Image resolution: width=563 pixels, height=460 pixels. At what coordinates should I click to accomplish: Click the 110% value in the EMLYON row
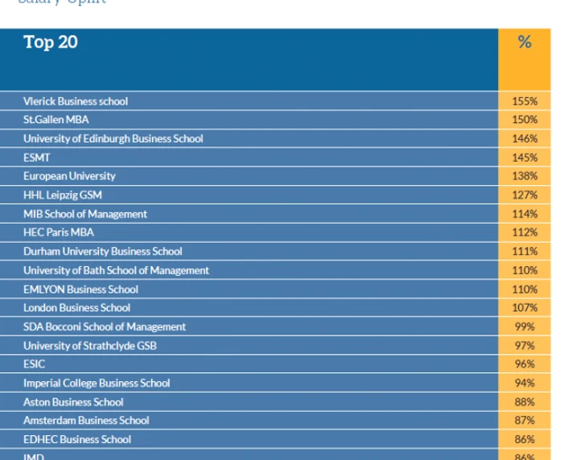[524, 290]
